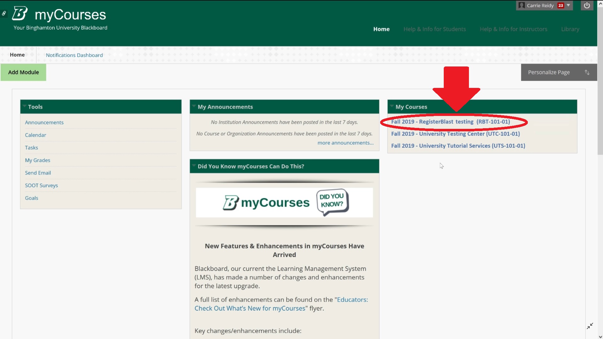Image resolution: width=603 pixels, height=339 pixels.
Task: Click the exit fullscreen arrows icon
Action: [x=590, y=326]
